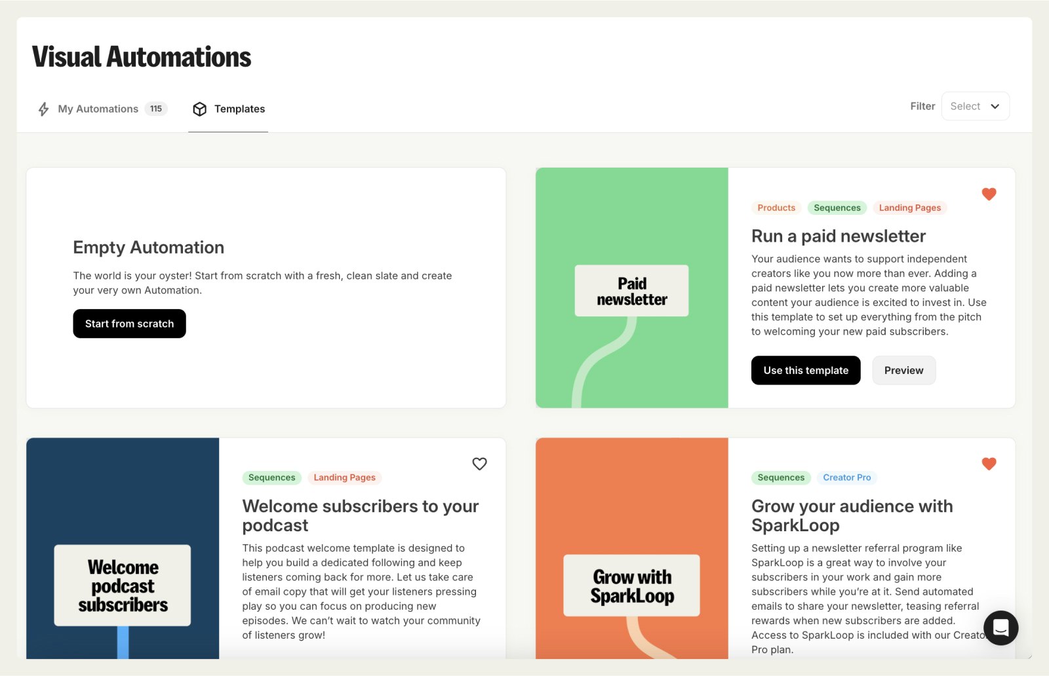
Task: Click the lightning bolt My Automations icon
Action: click(43, 109)
